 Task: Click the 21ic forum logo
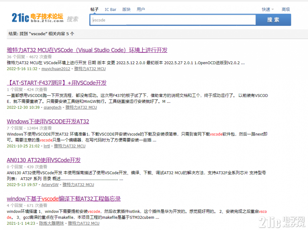(37, 18)
